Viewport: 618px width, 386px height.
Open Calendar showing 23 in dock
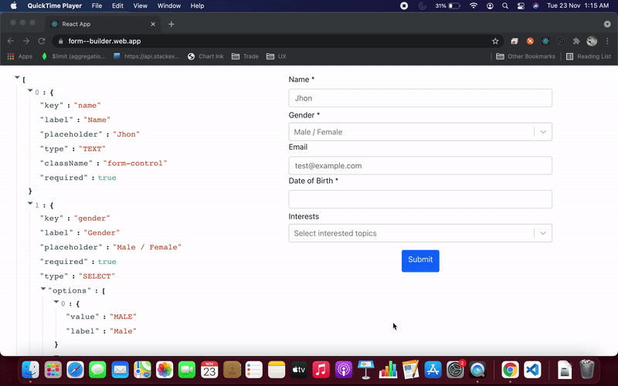tap(209, 371)
